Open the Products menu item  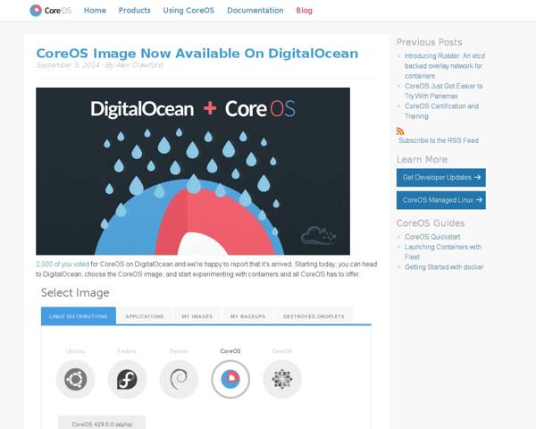pos(134,10)
